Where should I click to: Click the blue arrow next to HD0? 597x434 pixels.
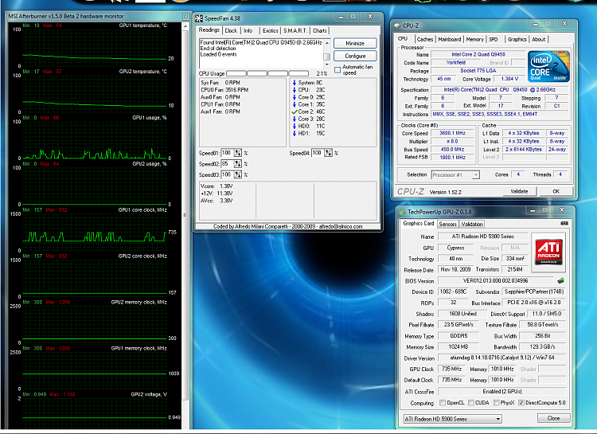pos(295,126)
